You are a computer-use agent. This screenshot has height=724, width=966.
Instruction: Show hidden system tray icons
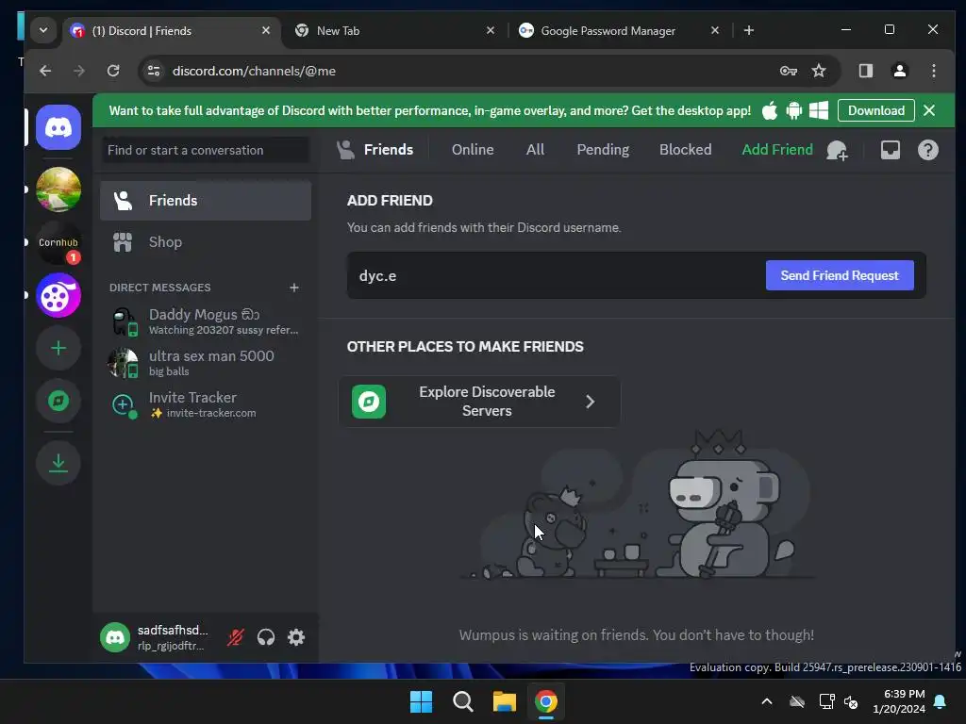click(767, 701)
